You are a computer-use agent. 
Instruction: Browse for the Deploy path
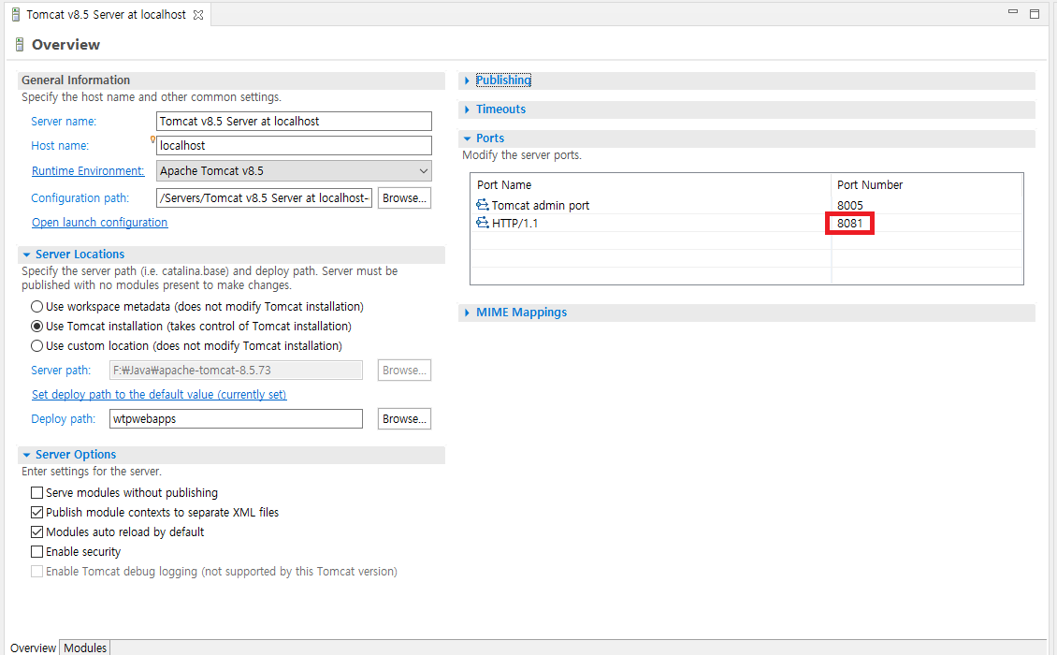(x=404, y=418)
